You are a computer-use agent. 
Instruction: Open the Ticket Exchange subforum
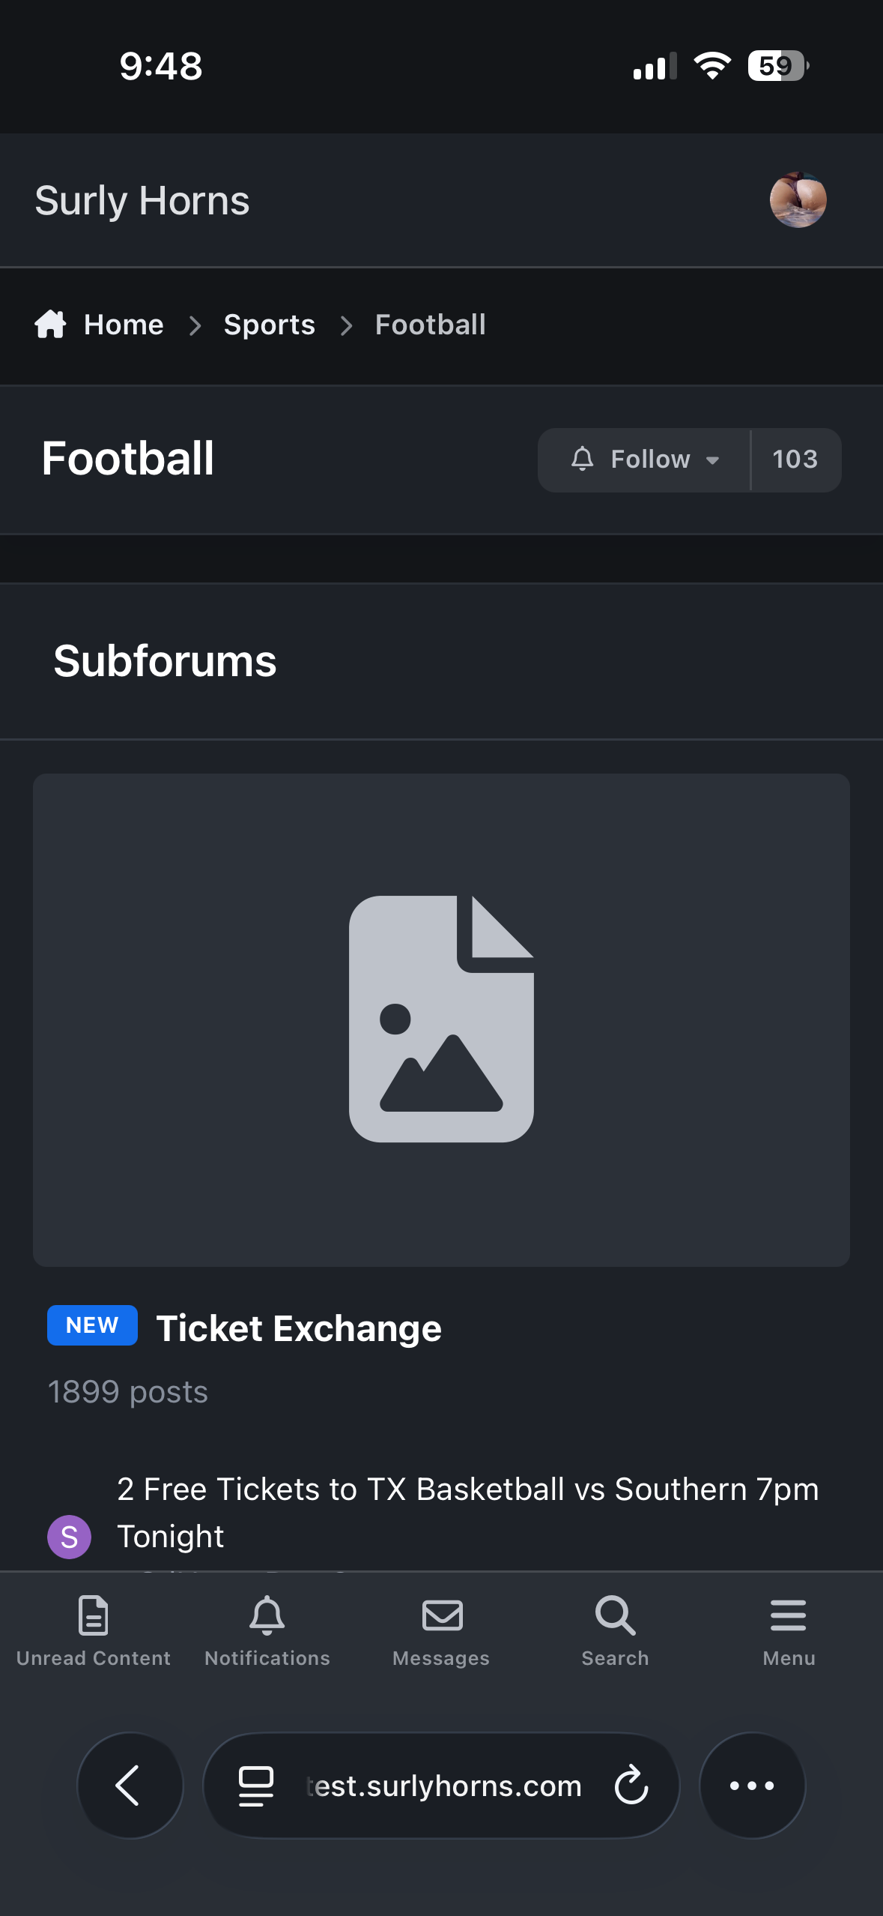pos(299,1328)
